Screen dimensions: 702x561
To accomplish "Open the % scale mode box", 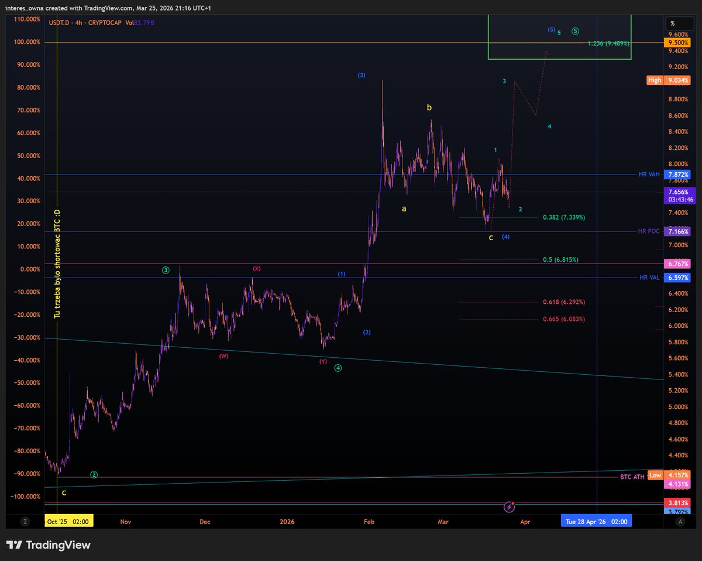I will click(x=679, y=23).
